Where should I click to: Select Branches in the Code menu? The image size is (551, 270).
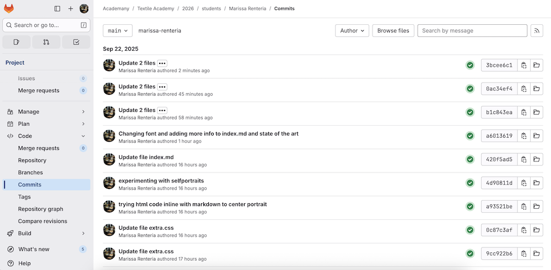click(30, 172)
